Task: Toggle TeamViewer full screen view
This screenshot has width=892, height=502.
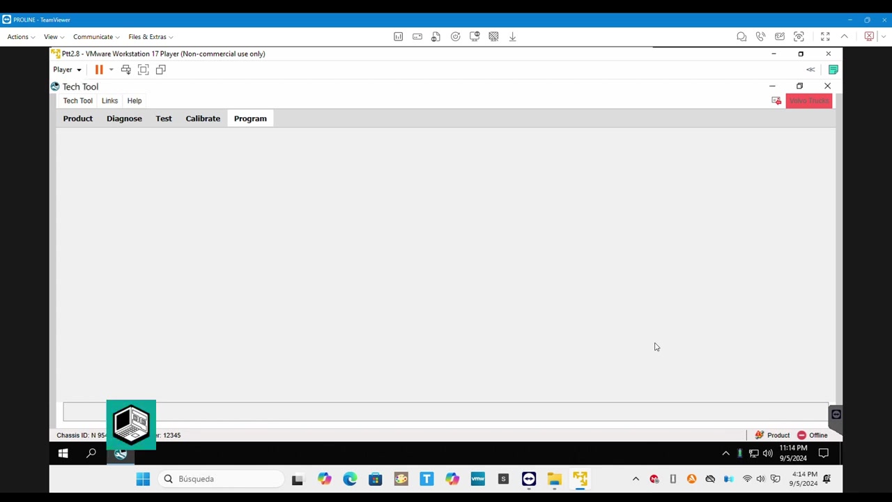Action: coord(825,37)
